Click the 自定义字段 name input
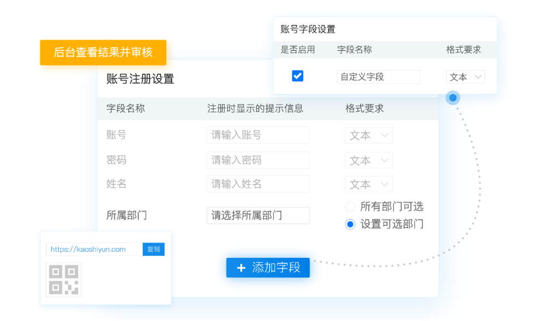This screenshot has height=321, width=537. (378, 77)
